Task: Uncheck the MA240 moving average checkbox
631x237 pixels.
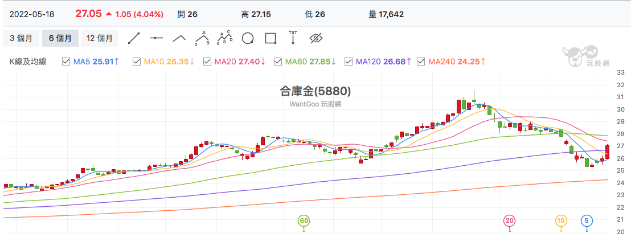Action: (x=421, y=62)
